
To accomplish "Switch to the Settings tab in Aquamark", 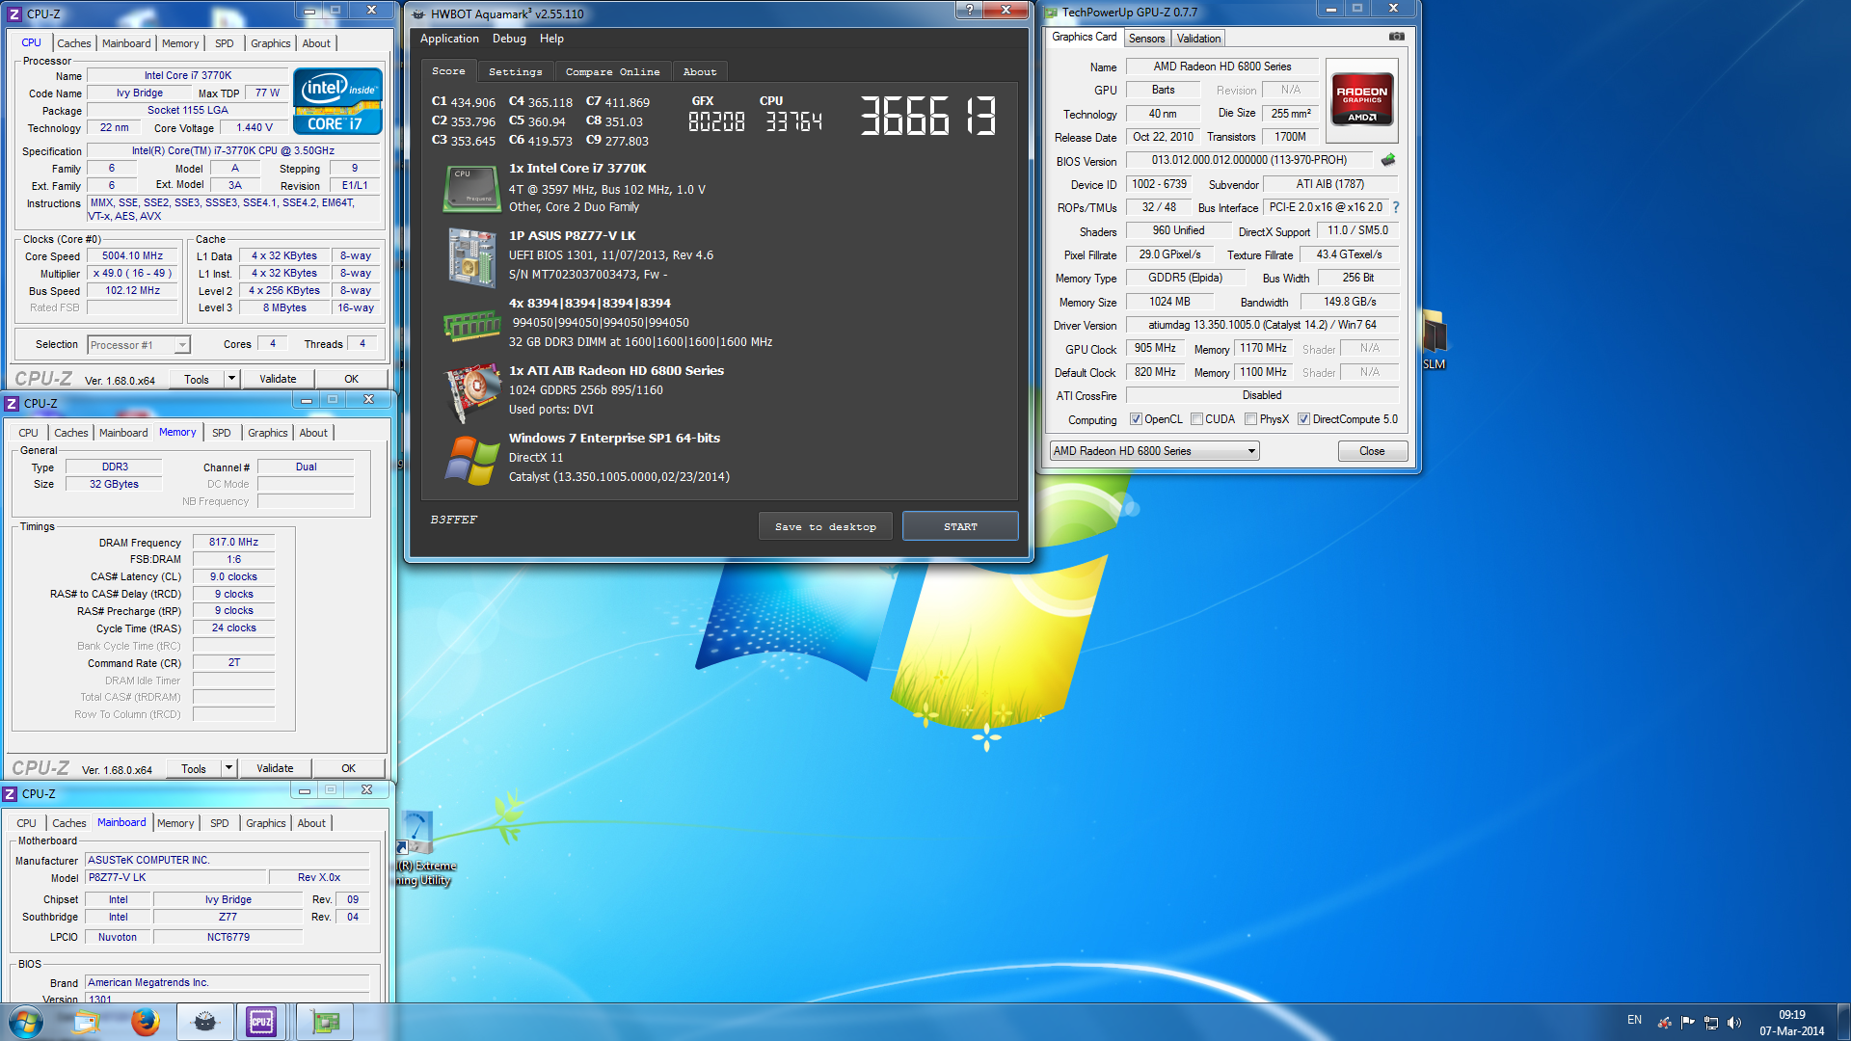I will 515,72.
